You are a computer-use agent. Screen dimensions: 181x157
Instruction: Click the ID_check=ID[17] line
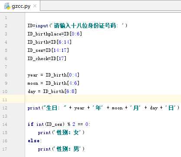47,59
